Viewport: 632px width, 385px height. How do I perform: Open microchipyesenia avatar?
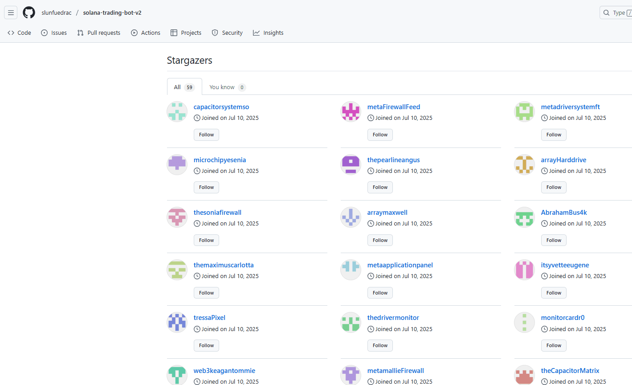click(177, 164)
